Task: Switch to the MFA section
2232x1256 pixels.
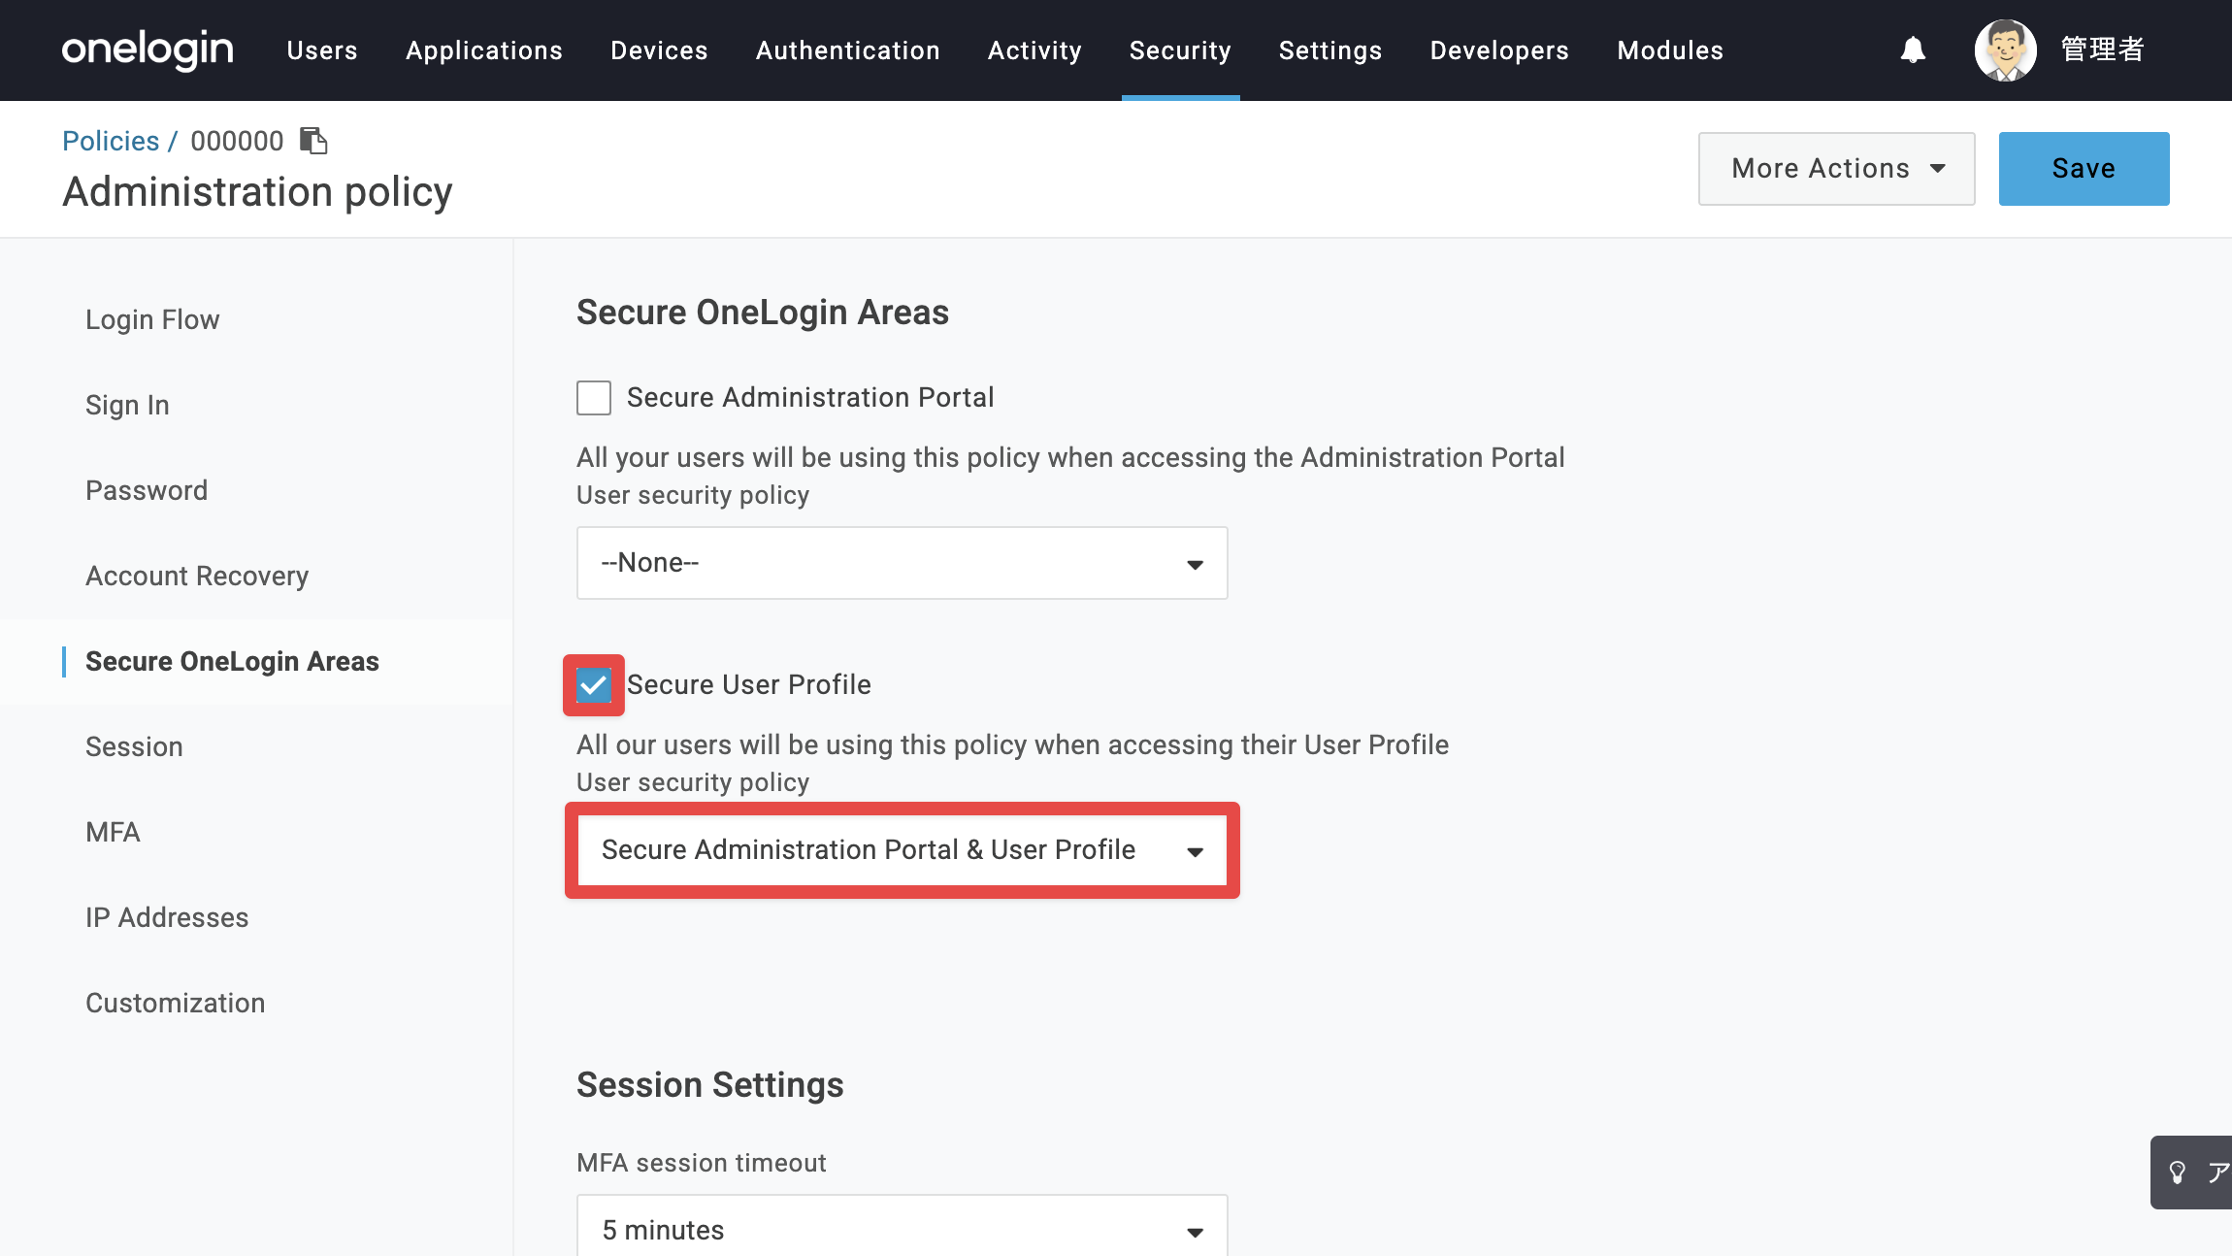Action: tap(113, 832)
